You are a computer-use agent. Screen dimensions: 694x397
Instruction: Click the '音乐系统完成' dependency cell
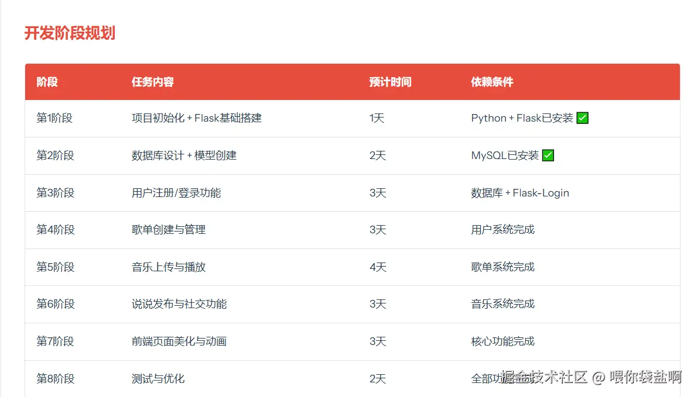pyautogui.click(x=503, y=304)
